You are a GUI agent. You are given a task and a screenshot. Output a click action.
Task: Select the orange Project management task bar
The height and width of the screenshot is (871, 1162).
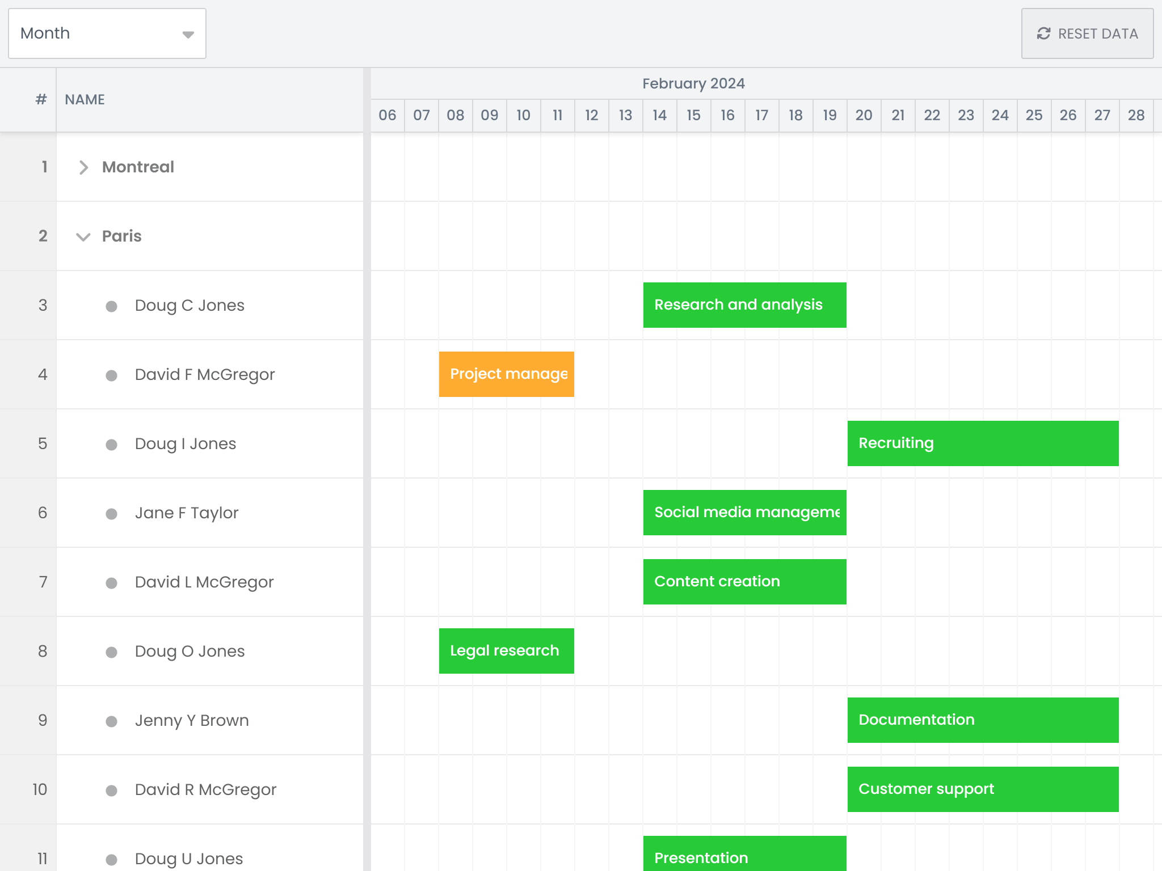point(506,374)
